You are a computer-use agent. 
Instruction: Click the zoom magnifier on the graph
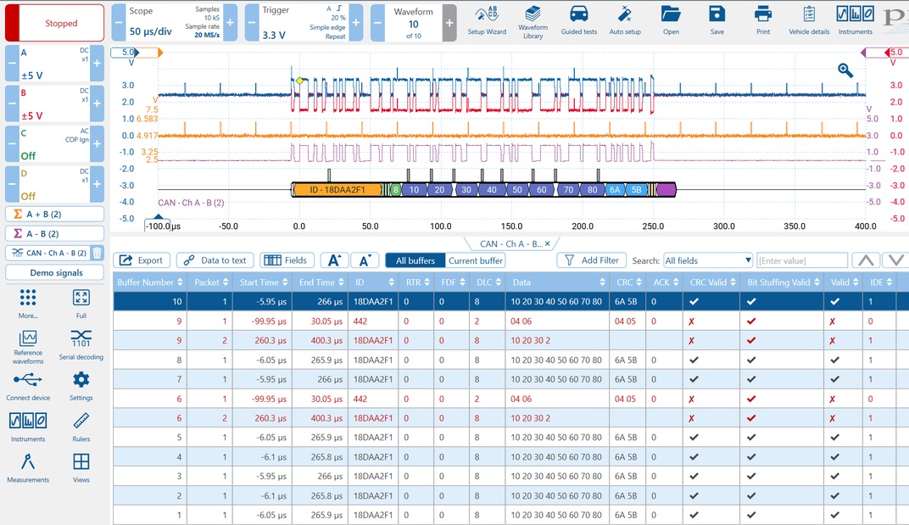point(845,70)
